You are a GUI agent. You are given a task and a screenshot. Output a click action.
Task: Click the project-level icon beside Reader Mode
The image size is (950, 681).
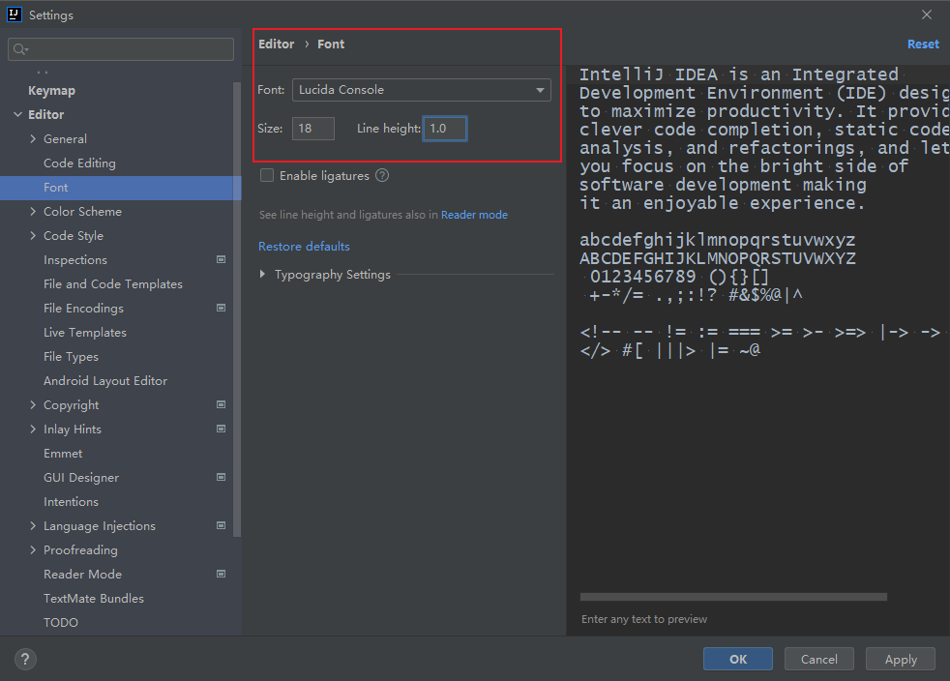(x=222, y=574)
